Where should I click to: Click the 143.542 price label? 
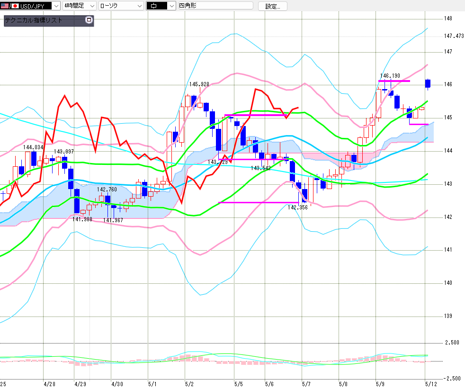pyautogui.click(x=260, y=168)
